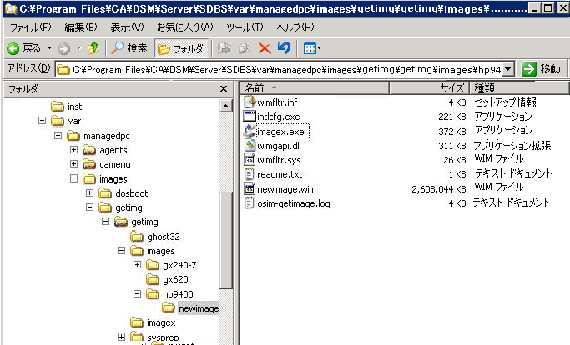Click the セットアップ情報 type text
Viewport: 570px width, 345px height.
click(x=505, y=102)
